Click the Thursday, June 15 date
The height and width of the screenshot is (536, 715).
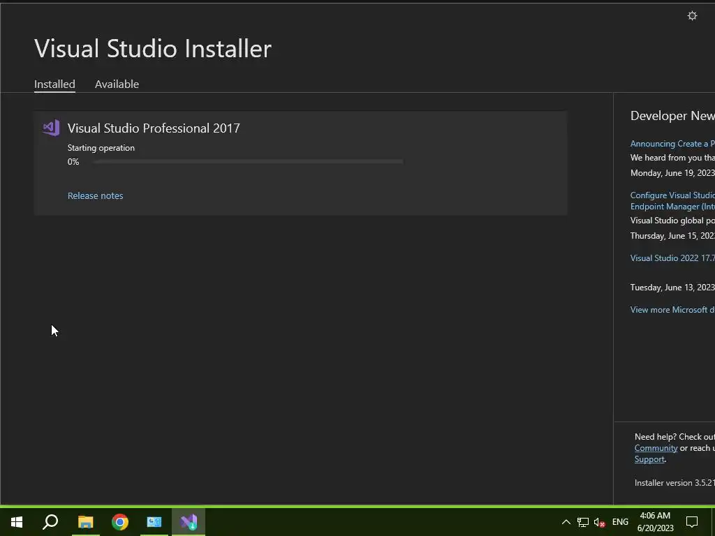[672, 236]
